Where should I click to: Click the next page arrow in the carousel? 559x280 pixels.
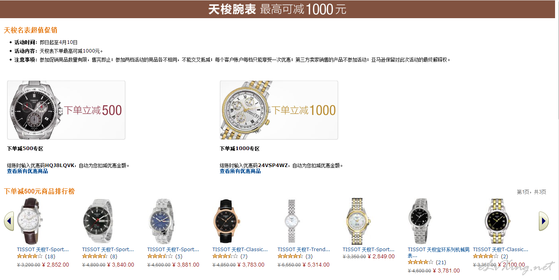click(x=544, y=221)
